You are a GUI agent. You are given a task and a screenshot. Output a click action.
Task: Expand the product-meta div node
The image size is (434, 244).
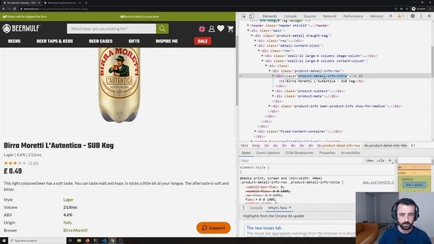click(x=273, y=96)
